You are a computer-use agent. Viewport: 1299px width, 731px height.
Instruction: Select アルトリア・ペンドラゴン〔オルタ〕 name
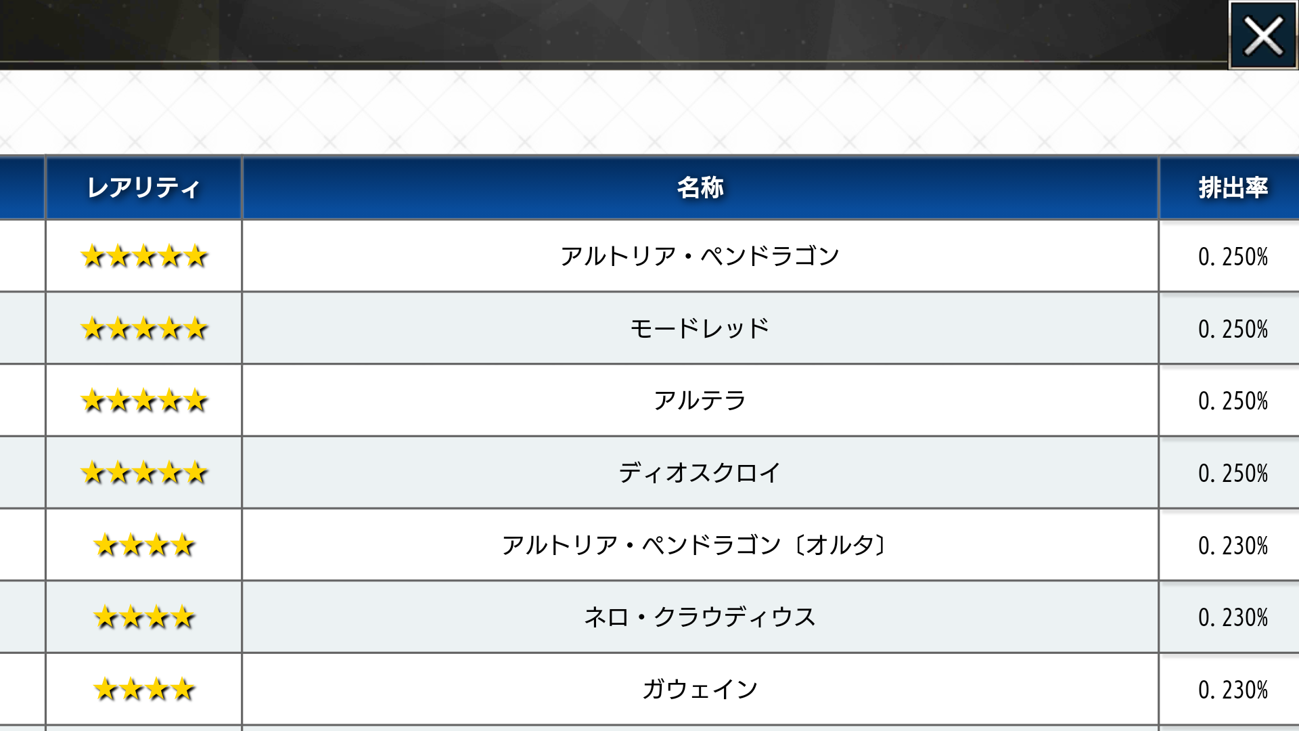click(x=696, y=545)
